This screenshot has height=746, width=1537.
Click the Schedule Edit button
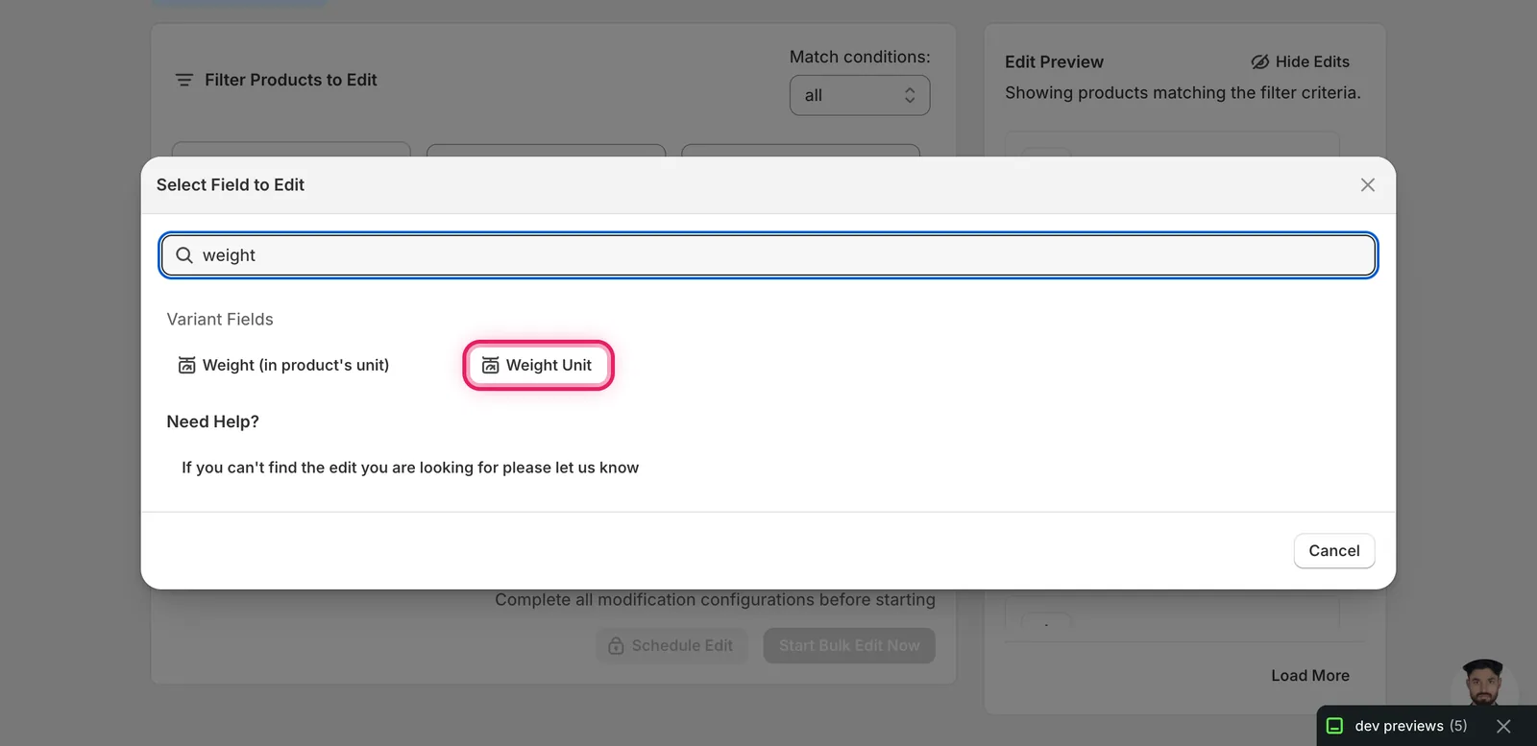pos(671,646)
